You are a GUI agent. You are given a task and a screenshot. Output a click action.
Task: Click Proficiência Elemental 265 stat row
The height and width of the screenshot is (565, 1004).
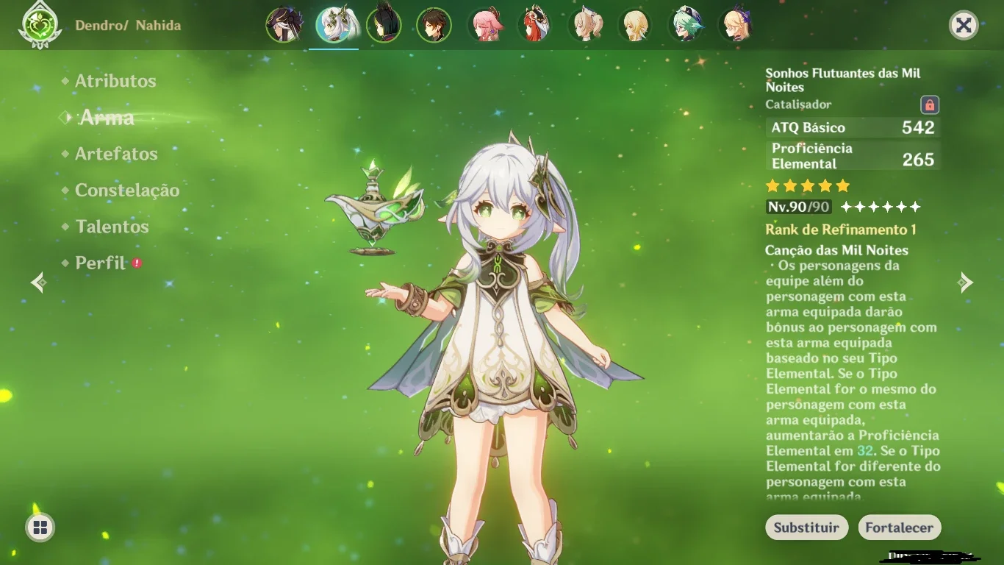click(853, 156)
